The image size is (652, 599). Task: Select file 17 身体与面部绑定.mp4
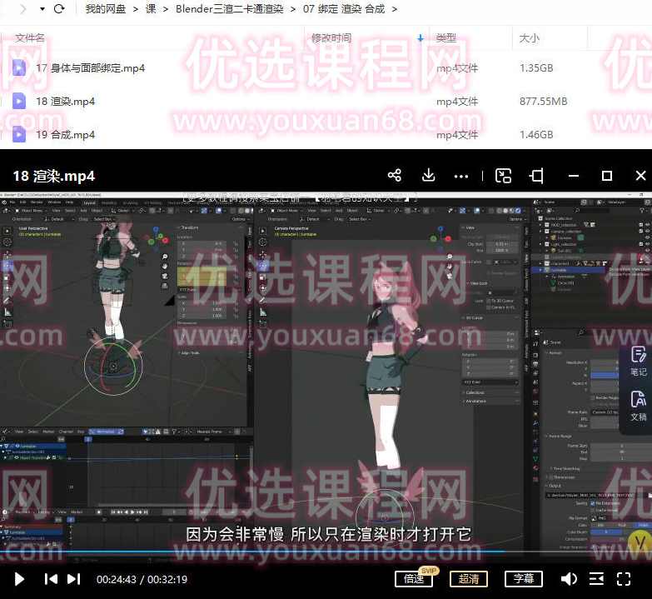pyautogui.click(x=90, y=67)
